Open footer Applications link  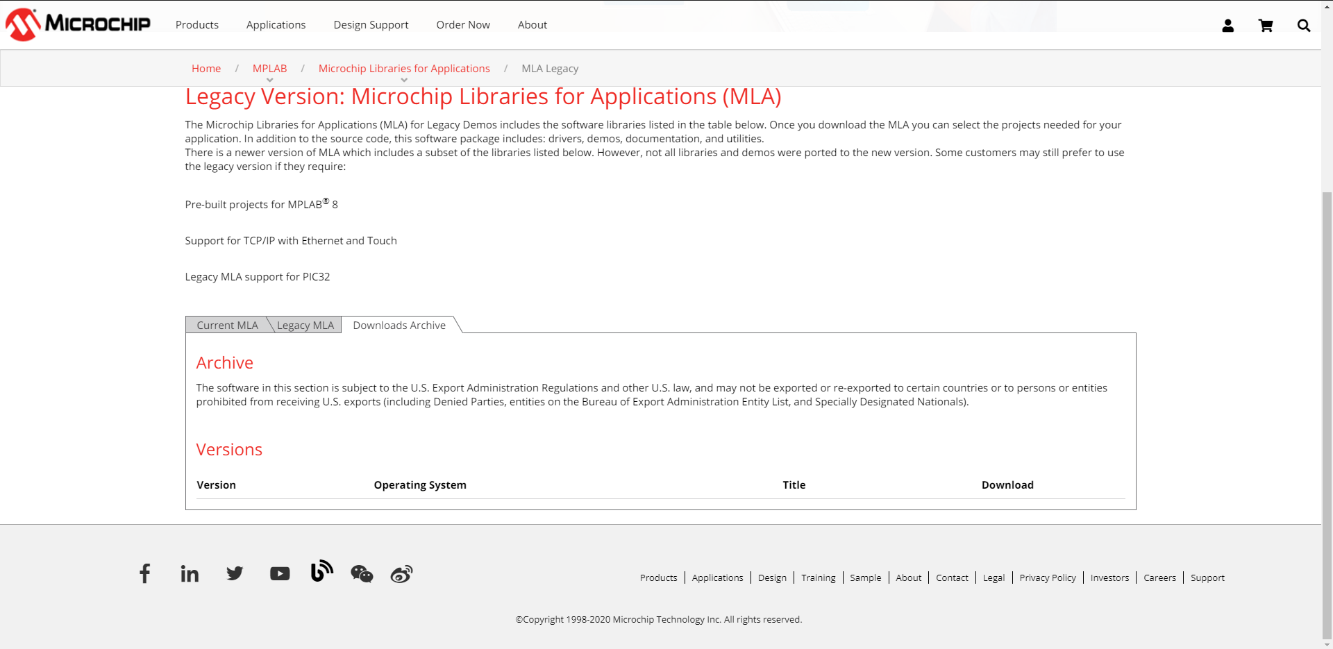click(717, 578)
